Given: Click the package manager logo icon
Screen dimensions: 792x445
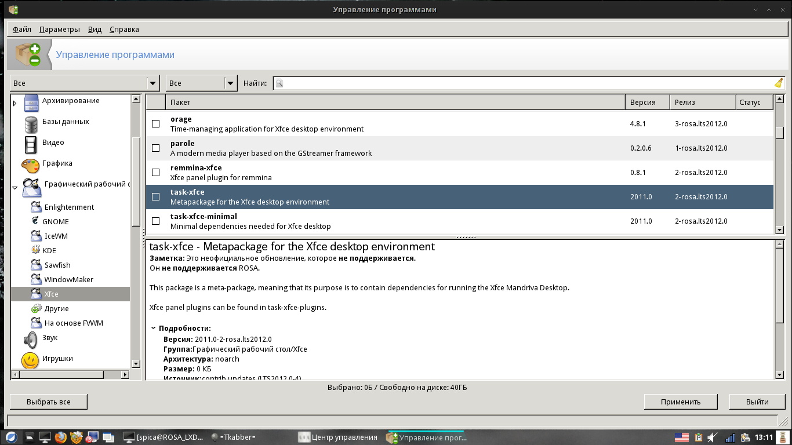Looking at the screenshot, I should (28, 54).
